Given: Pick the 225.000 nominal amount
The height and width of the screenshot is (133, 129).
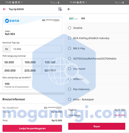Looking at the screenshot, I should [32, 70].
